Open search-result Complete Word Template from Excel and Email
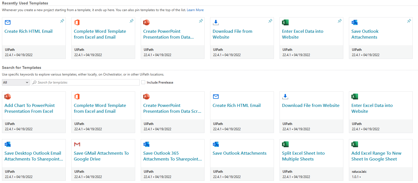The width and height of the screenshot is (418, 183). (x=100, y=108)
